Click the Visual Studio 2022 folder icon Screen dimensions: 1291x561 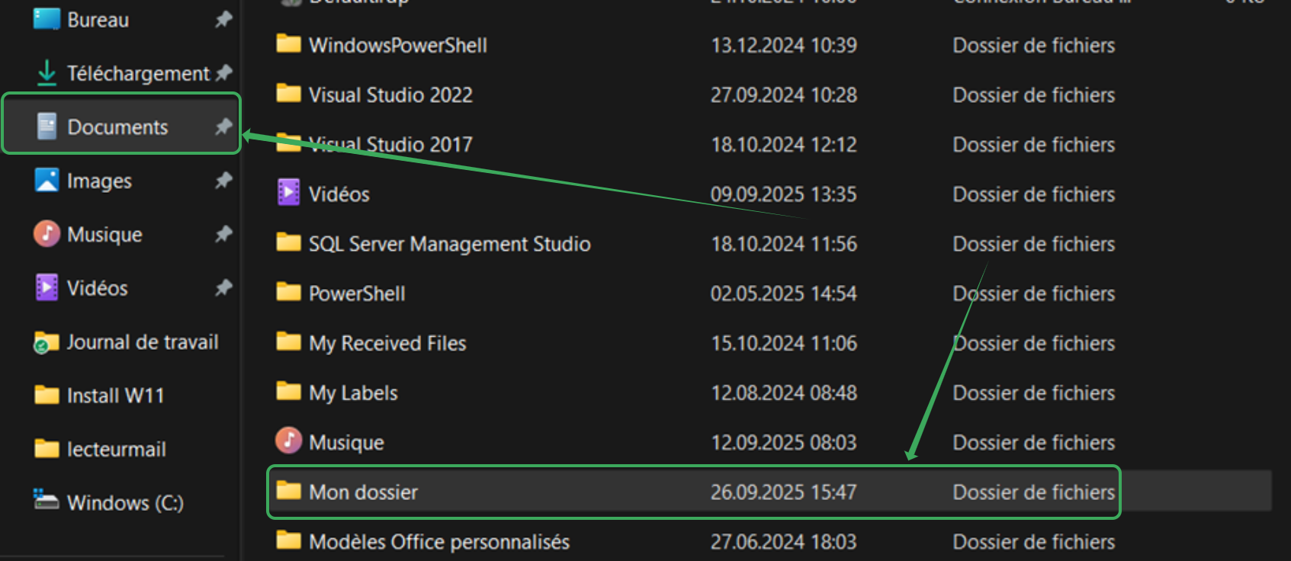pyautogui.click(x=288, y=93)
